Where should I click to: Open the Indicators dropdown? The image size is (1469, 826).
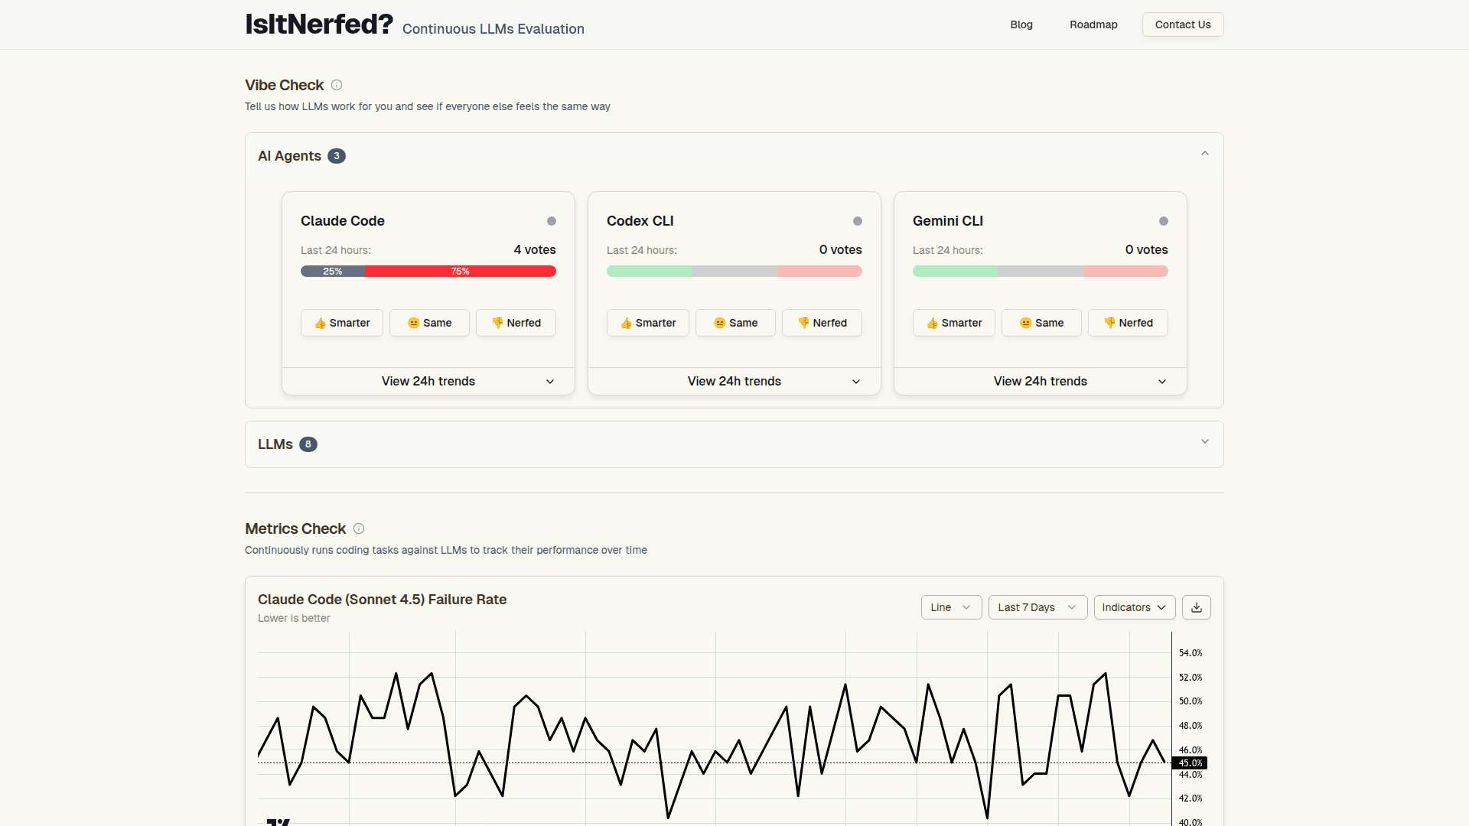click(1135, 607)
